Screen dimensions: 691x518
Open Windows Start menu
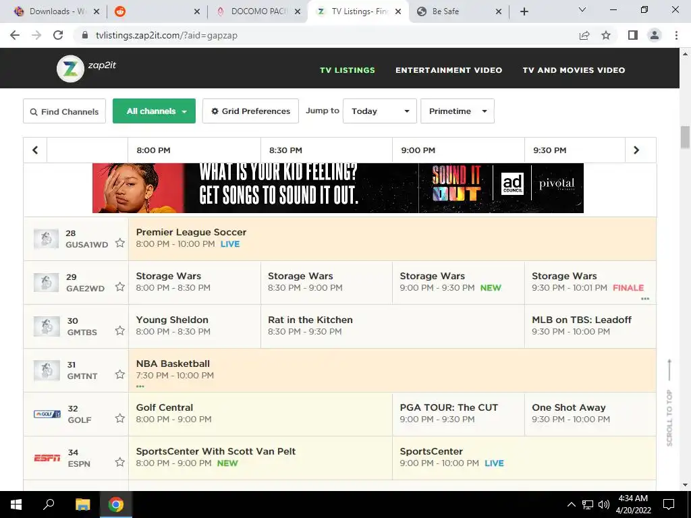pos(16,505)
